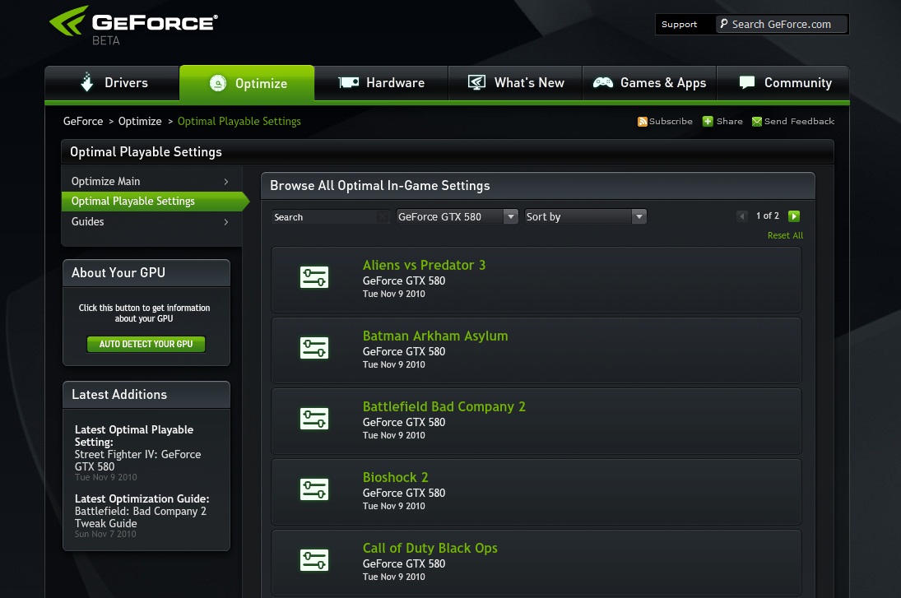
Task: Click the Search GeForce.com field
Action: 782,24
